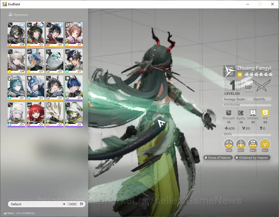The width and height of the screenshot is (279, 217).
Task: Click the Intellect attribute icon
Action: click(x=253, y=113)
